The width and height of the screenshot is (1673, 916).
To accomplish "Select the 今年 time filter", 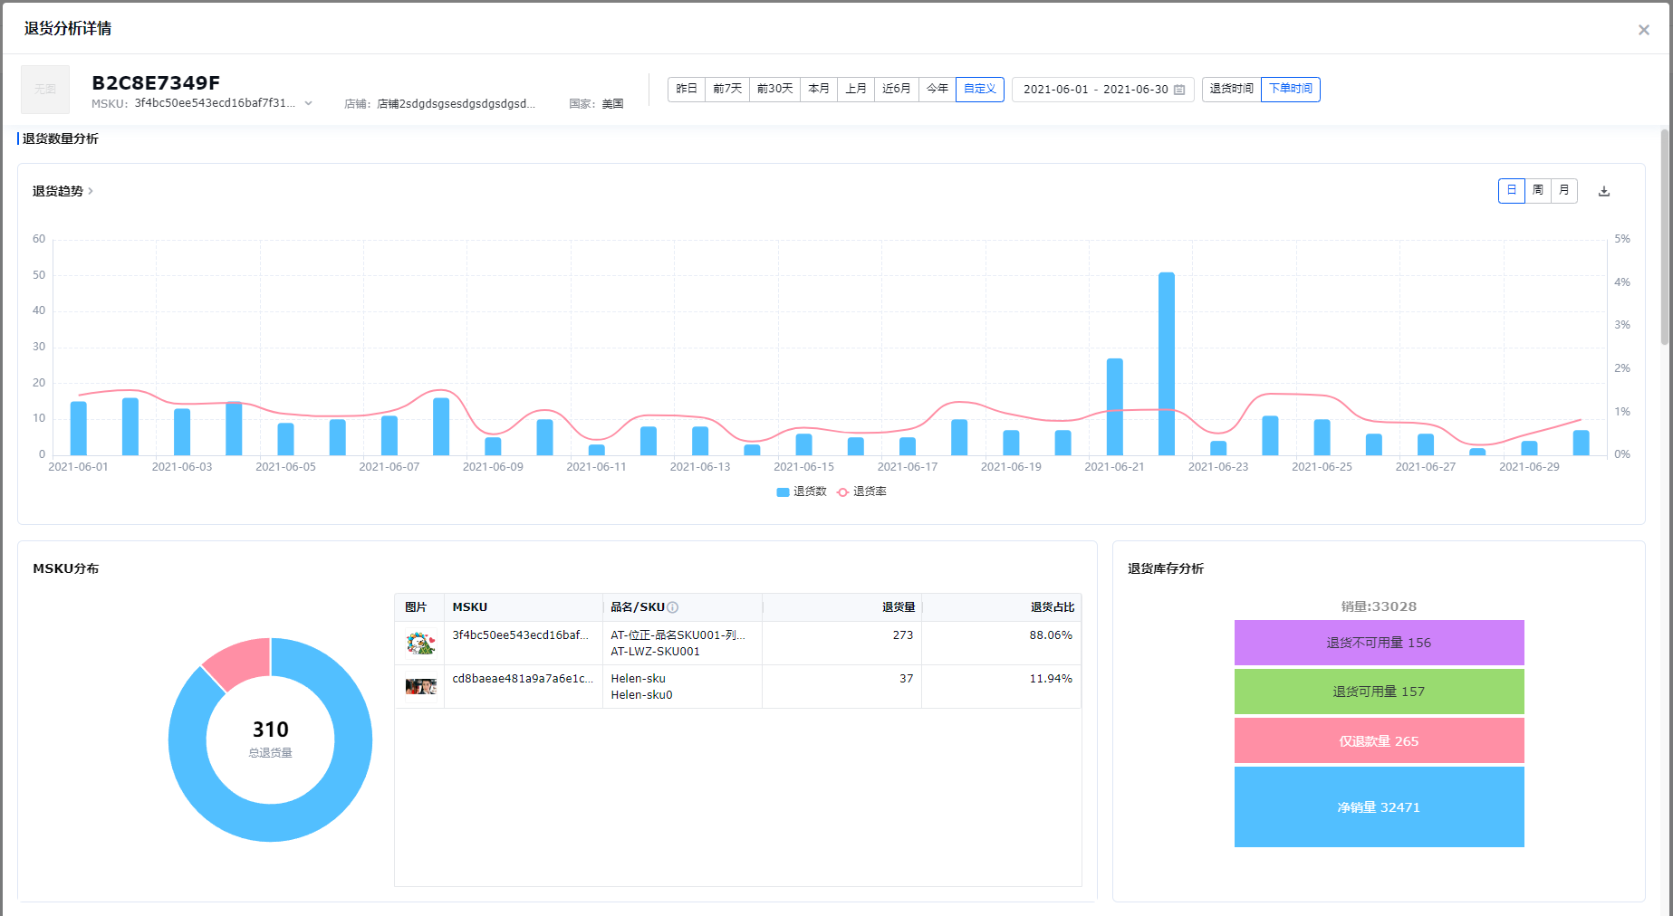I will 937,89.
